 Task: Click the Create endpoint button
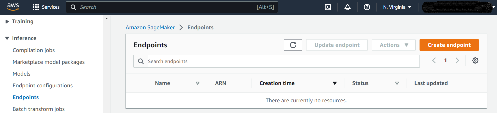pyautogui.click(x=449, y=45)
